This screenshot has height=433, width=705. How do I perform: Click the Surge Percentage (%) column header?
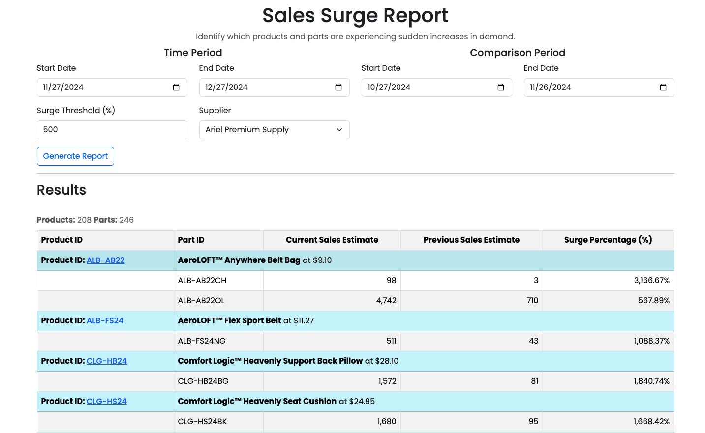point(608,240)
